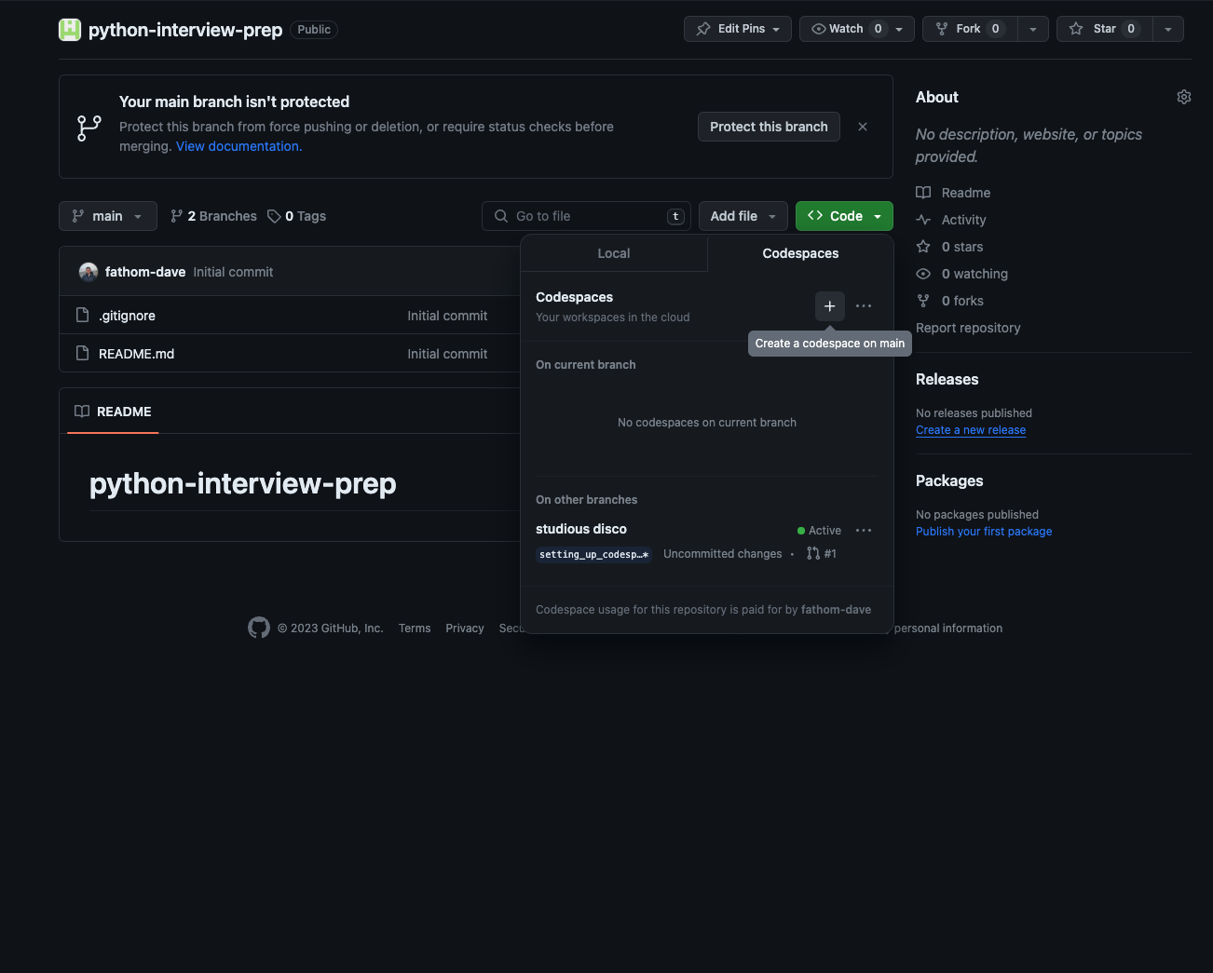
Task: Star the repository
Action: [1104, 29]
